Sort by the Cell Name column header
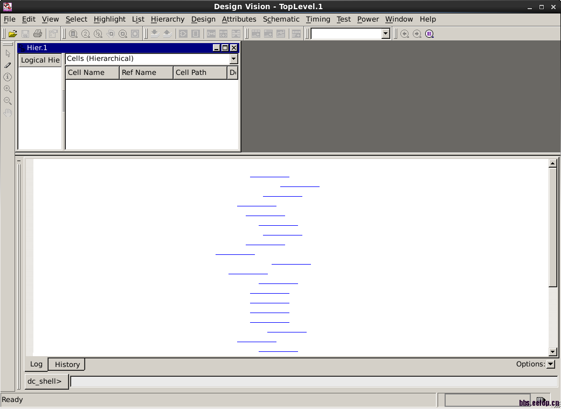Viewport: 561px width, 409px height. point(92,73)
